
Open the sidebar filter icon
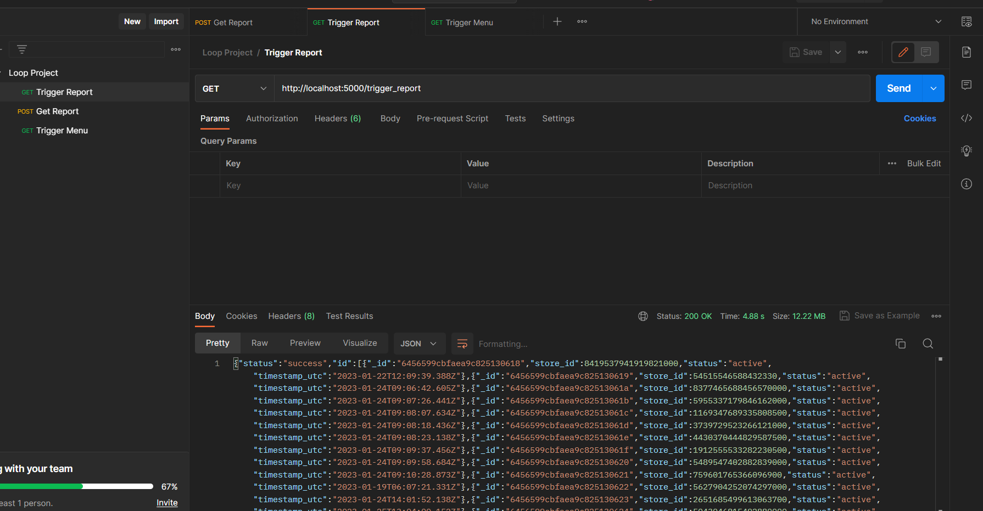pos(21,49)
